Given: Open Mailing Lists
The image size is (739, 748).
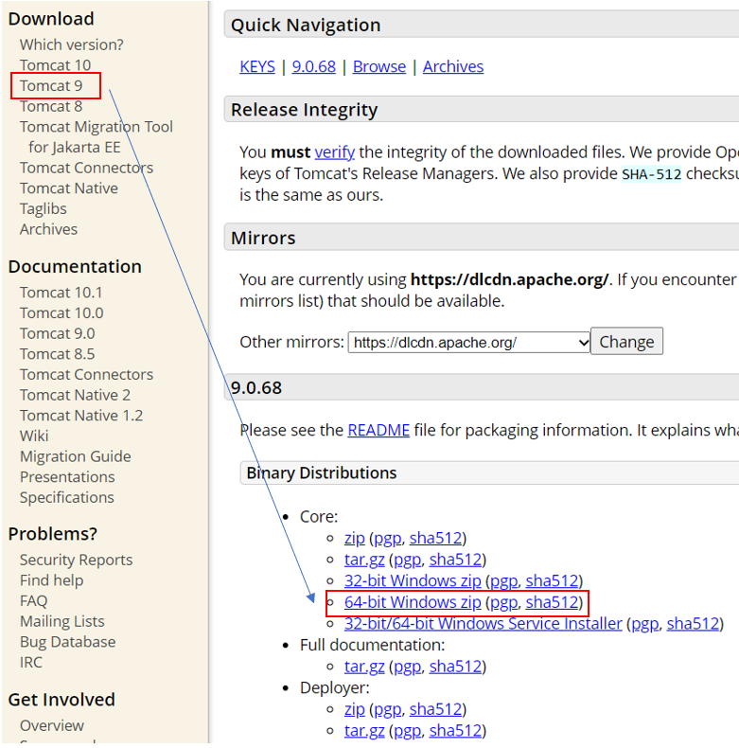Looking at the screenshot, I should click(x=62, y=621).
